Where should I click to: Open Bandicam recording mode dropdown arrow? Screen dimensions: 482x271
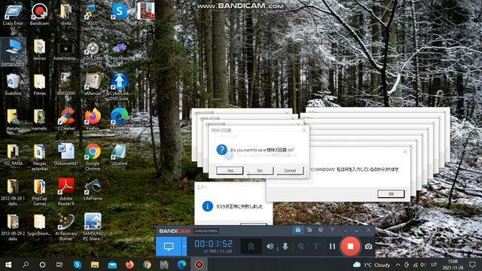point(184,246)
